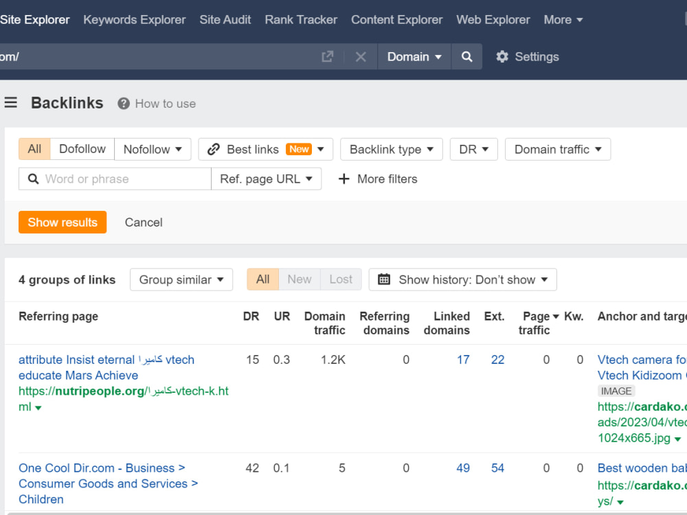Open the Group similar dropdown
Screen dimensions: 687x515
tap(181, 279)
